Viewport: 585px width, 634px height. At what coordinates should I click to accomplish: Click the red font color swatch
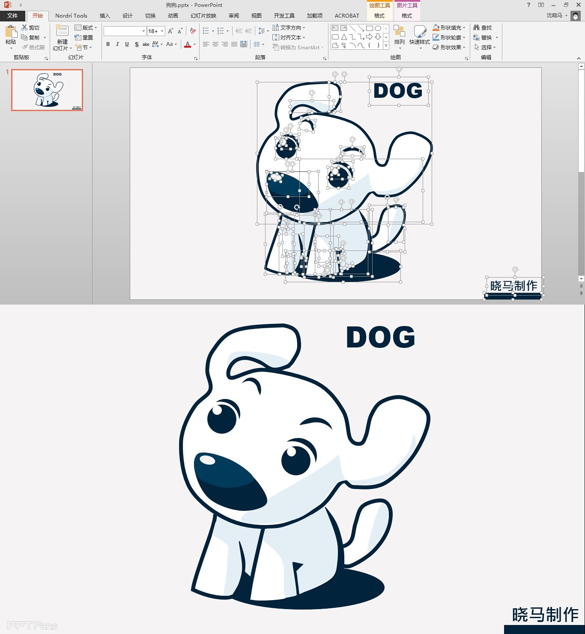click(x=188, y=44)
